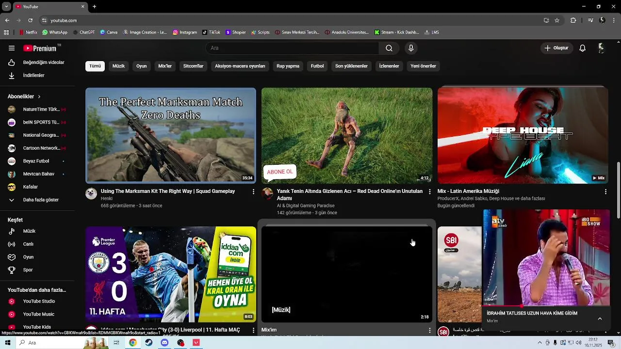Open Instagram bookmark
621x349 pixels.
point(185,32)
